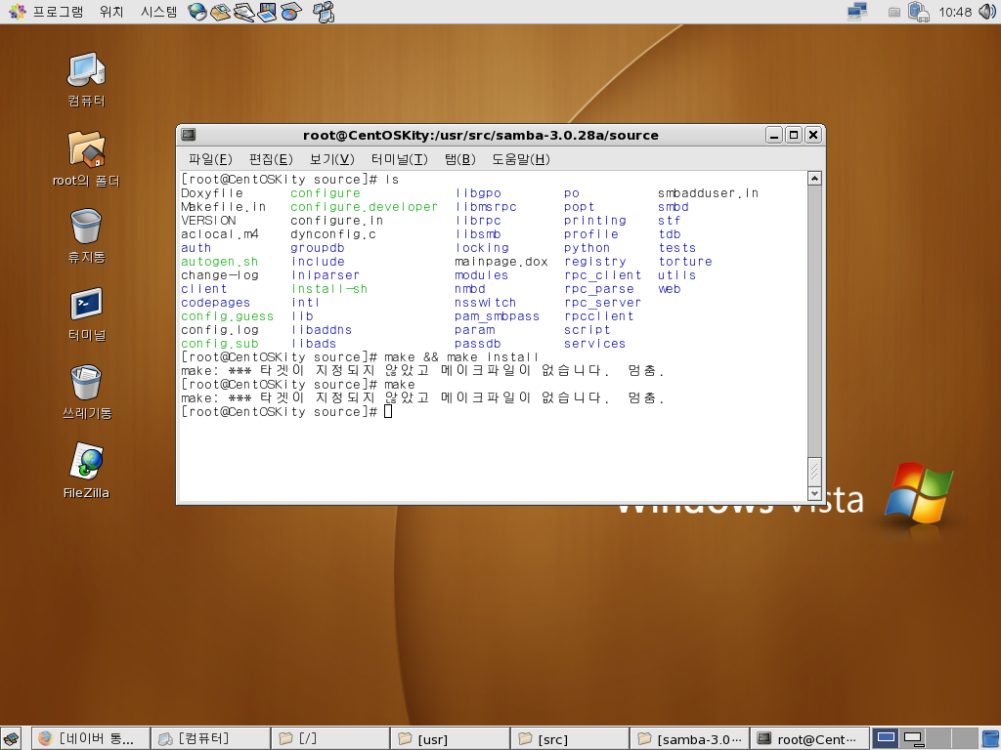Close the terminal window
1001x750 pixels.
(812, 135)
